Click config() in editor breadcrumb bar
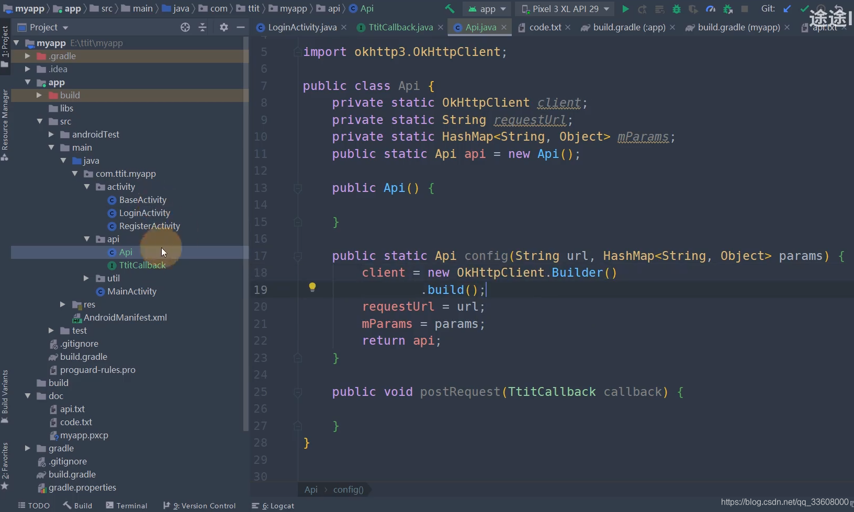This screenshot has width=854, height=512. pos(348,490)
